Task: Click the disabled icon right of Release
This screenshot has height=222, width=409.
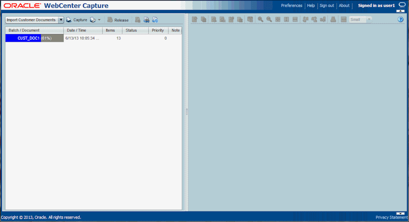Action: [138, 20]
